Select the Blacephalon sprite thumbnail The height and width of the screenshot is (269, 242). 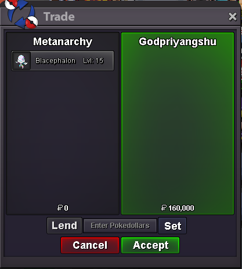pos(21,61)
